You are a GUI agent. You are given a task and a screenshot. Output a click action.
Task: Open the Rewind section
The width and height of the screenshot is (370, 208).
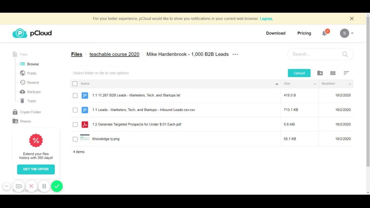[33, 83]
